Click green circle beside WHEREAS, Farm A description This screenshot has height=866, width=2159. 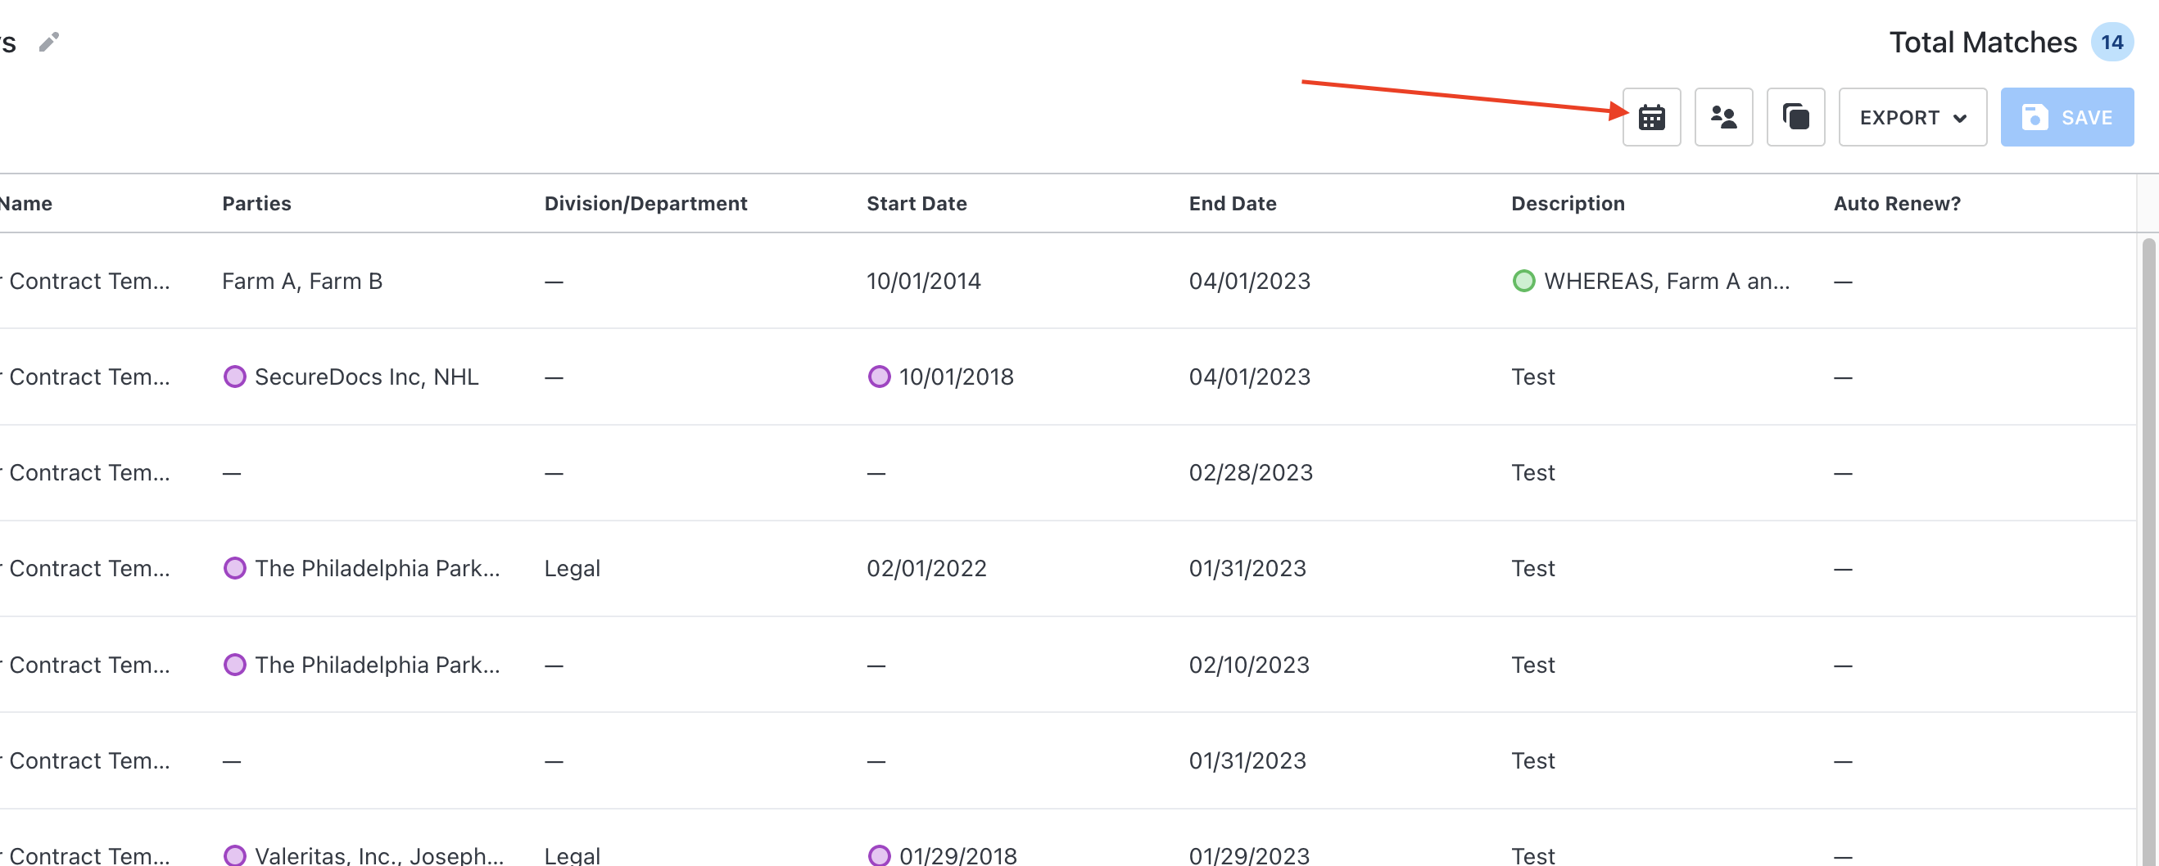tap(1523, 281)
